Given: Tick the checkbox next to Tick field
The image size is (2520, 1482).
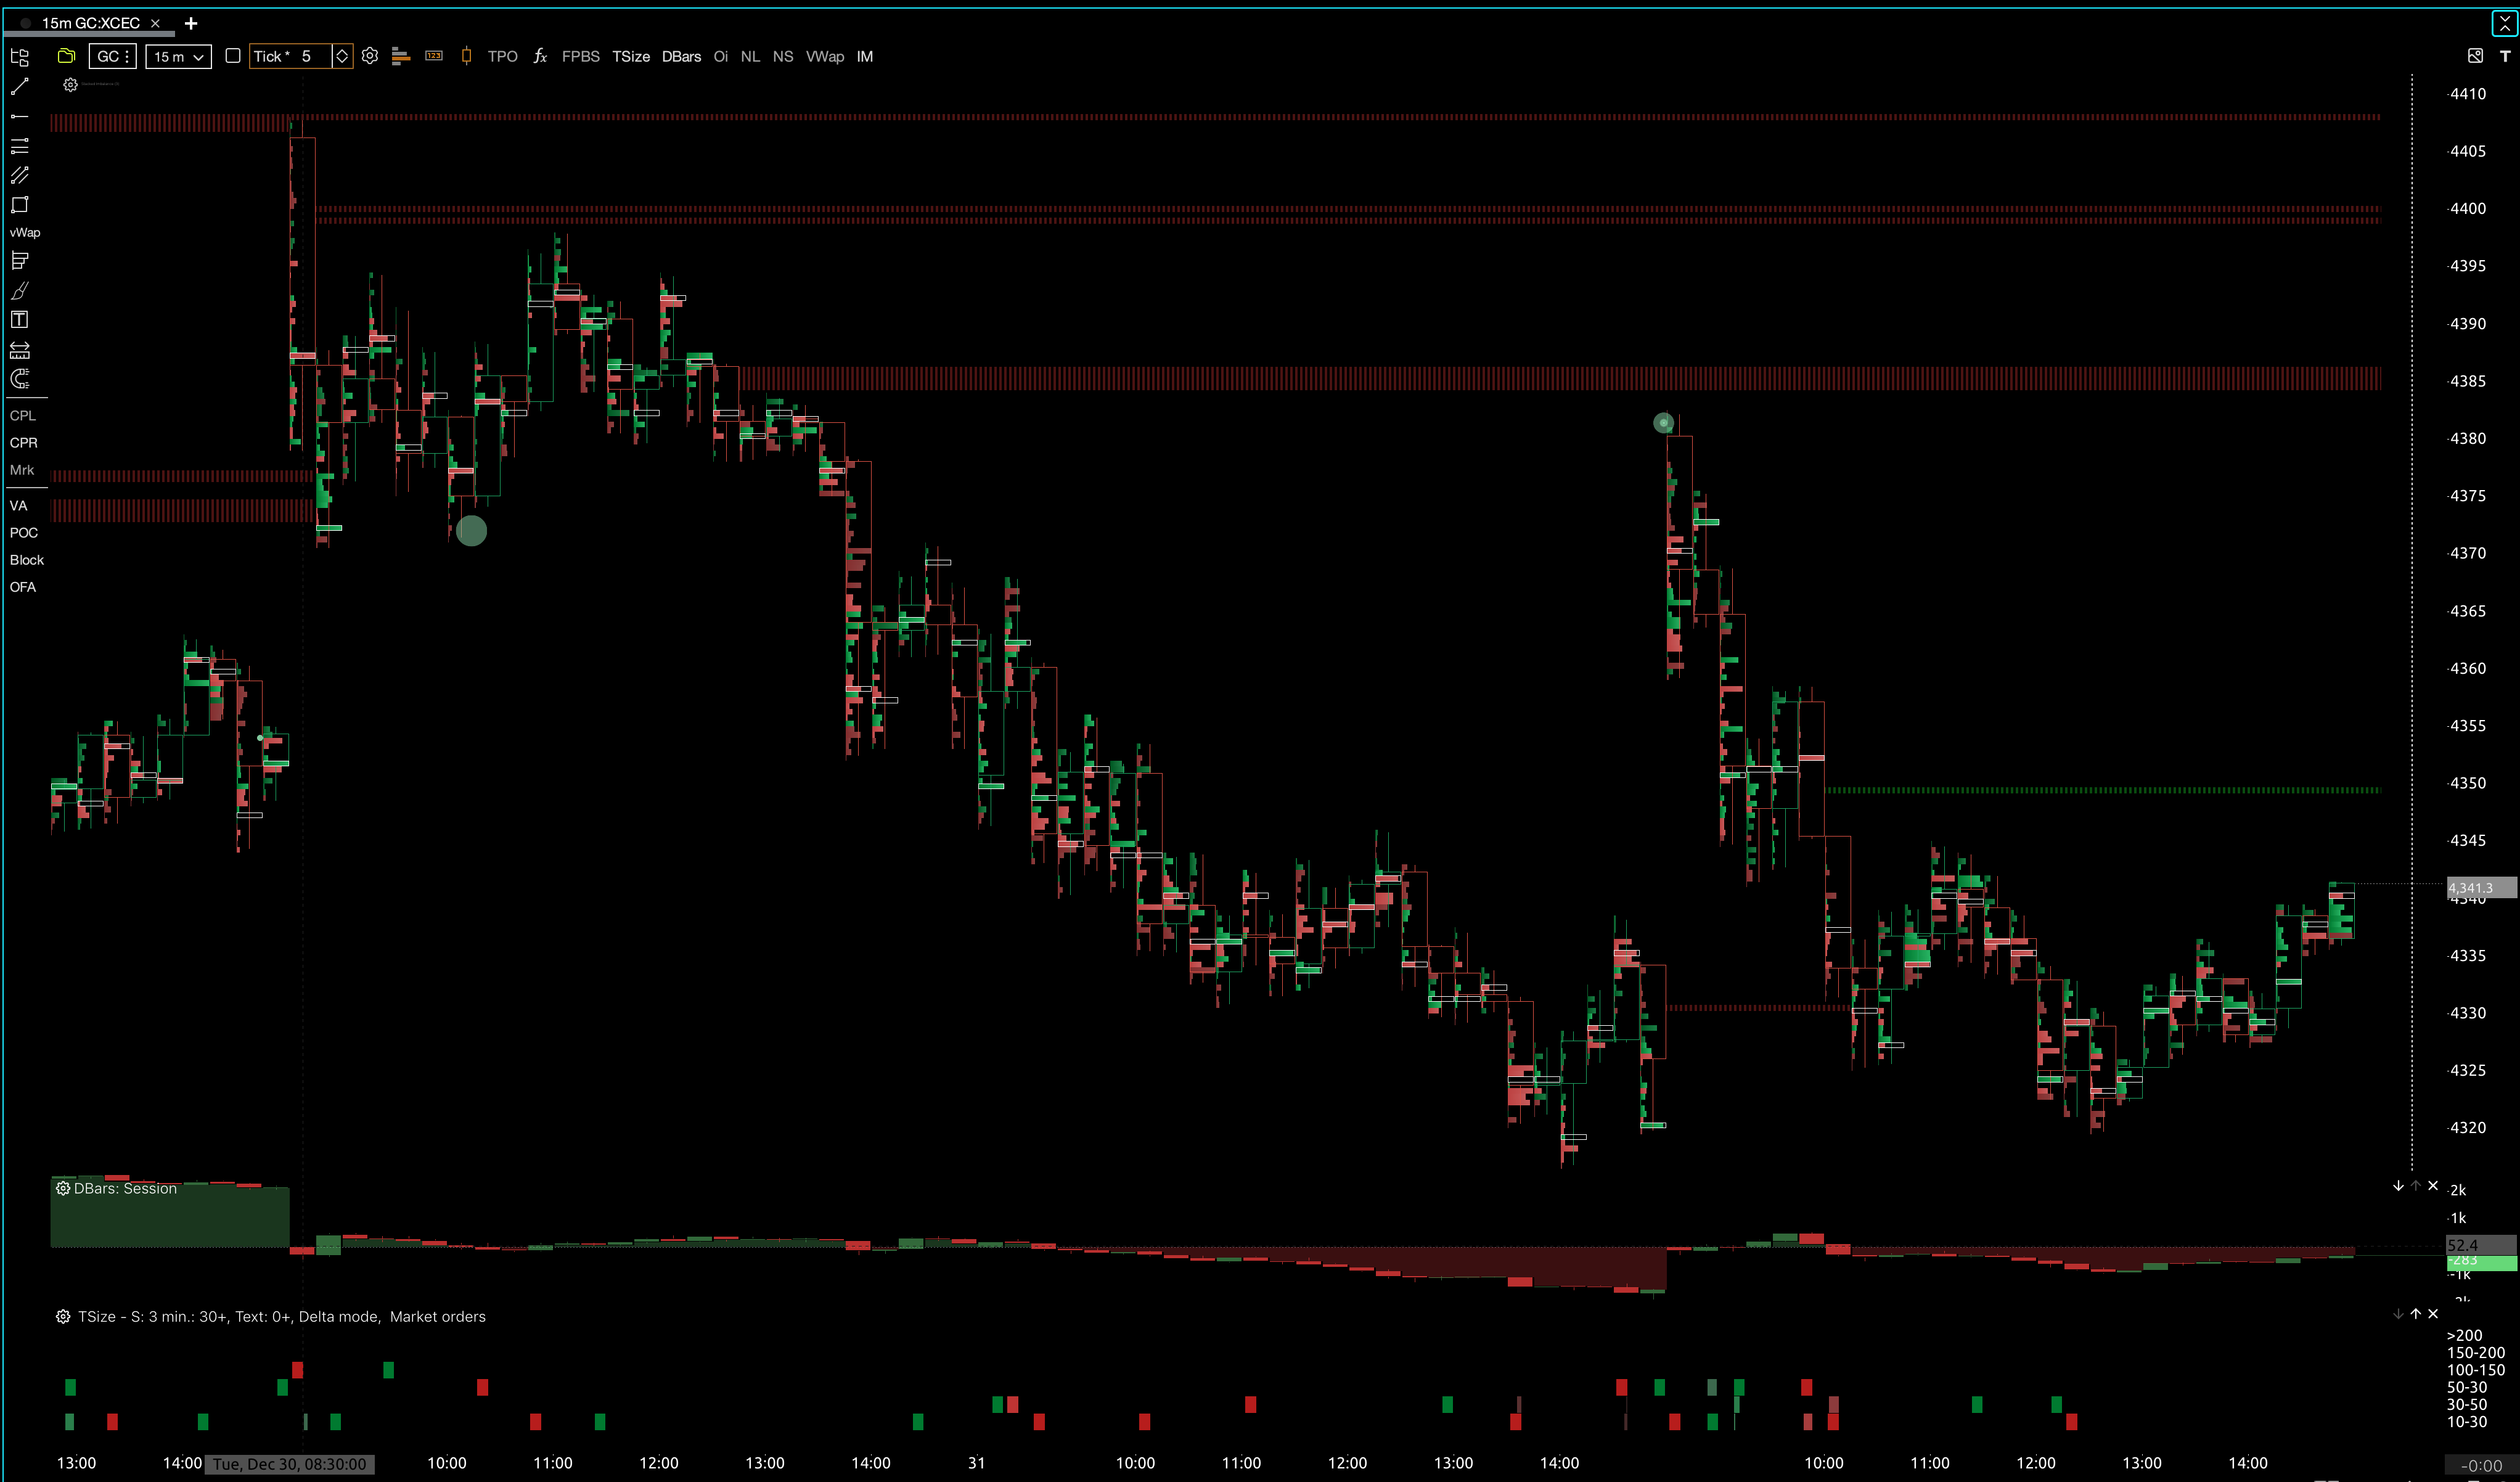Looking at the screenshot, I should pyautogui.click(x=233, y=56).
